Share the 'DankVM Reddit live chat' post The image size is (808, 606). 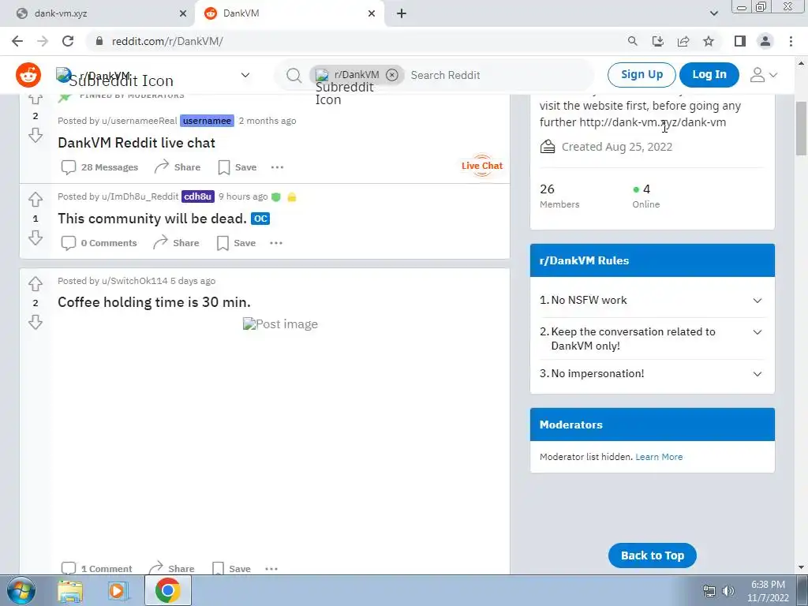(178, 167)
